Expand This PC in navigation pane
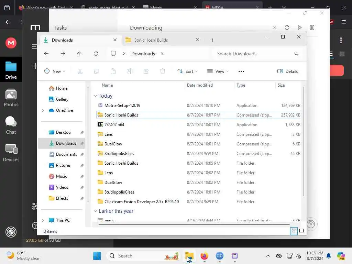This screenshot has height=264, width=352. (43, 220)
